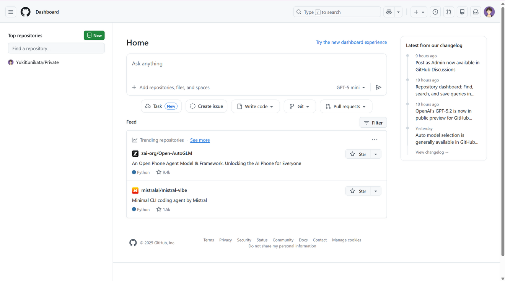The width and height of the screenshot is (505, 281).
Task: Click the 1.5k stars count
Action: (x=163, y=210)
